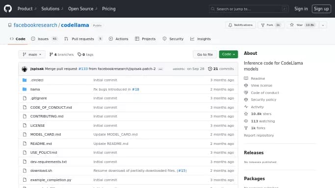Screen dimensions: 335x188
Task: Click the stars icon in About
Action: coord(246,114)
